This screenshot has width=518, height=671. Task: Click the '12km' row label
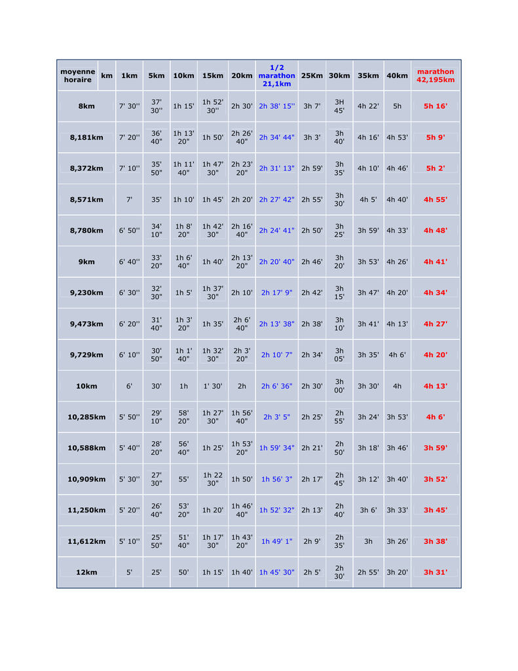86,572
